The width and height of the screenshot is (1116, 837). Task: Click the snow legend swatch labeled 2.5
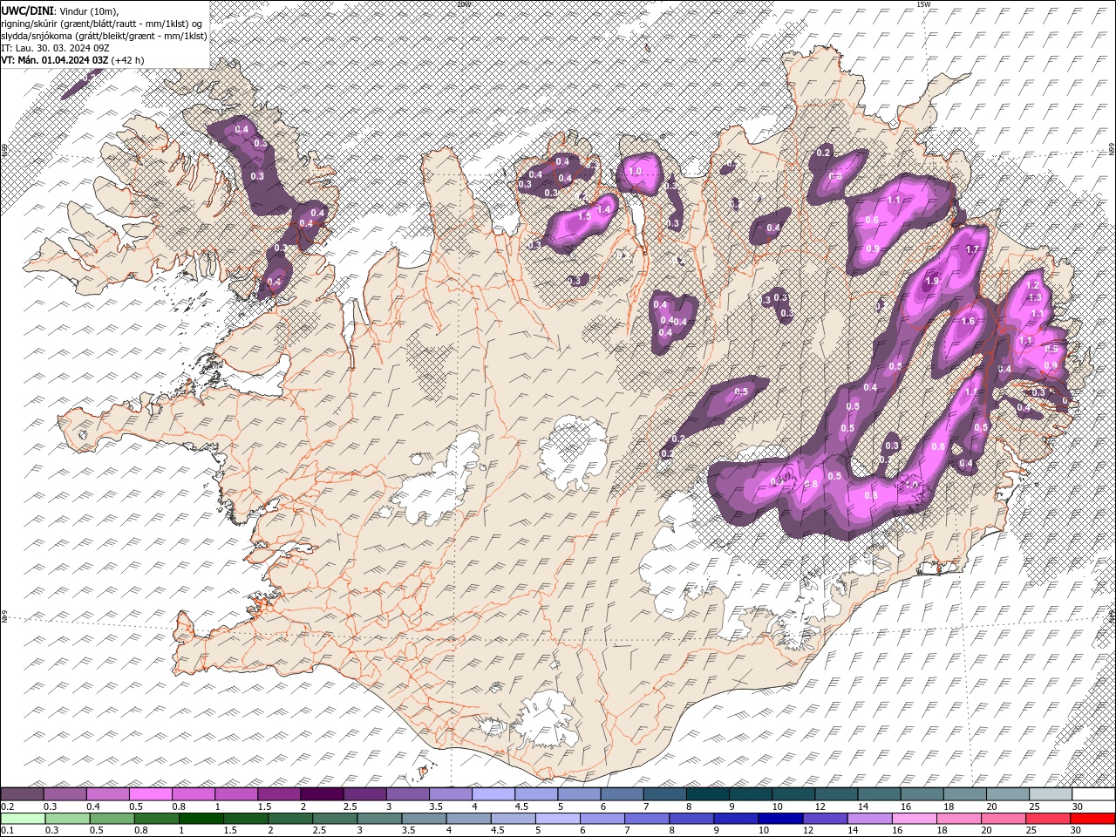[364, 794]
